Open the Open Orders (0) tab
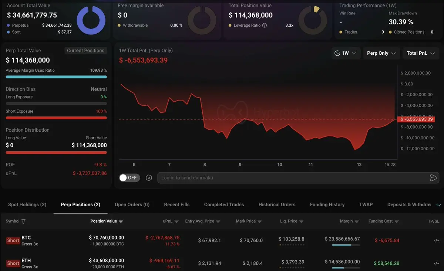444x271 pixels. [132, 204]
